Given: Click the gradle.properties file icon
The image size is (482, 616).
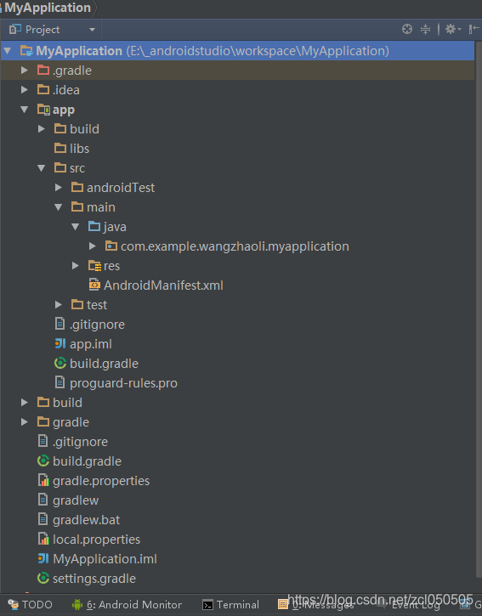Looking at the screenshot, I should click(x=43, y=480).
